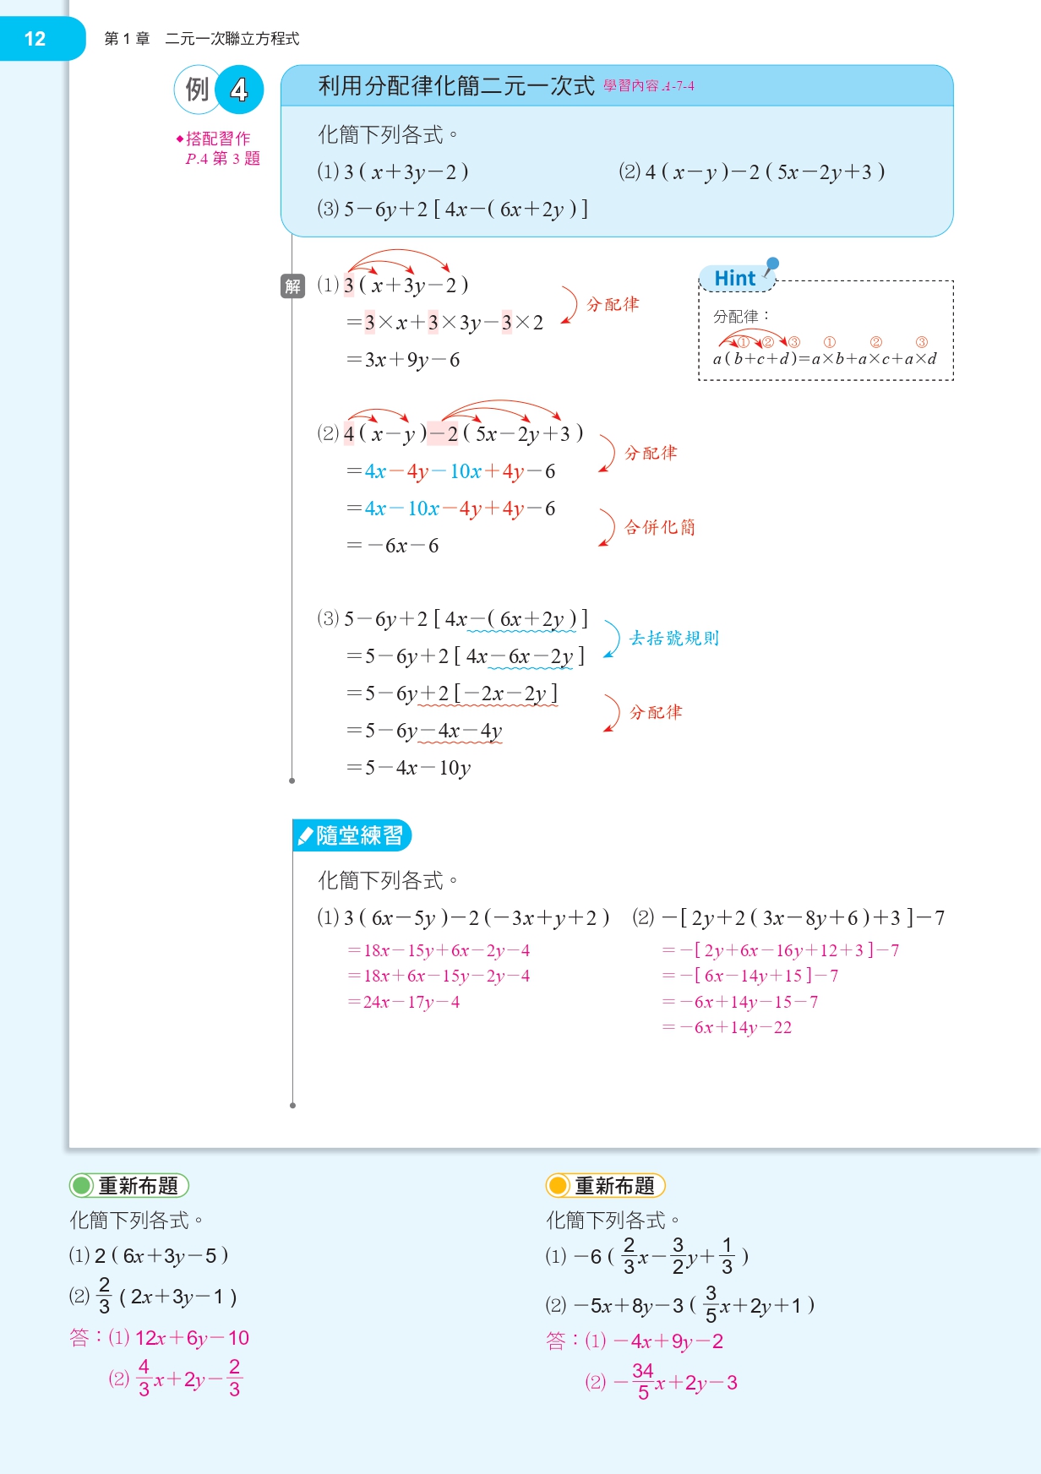1041x1474 pixels.
Task: Click the title 利用分配律化簡二元一次式
Action: tap(455, 86)
